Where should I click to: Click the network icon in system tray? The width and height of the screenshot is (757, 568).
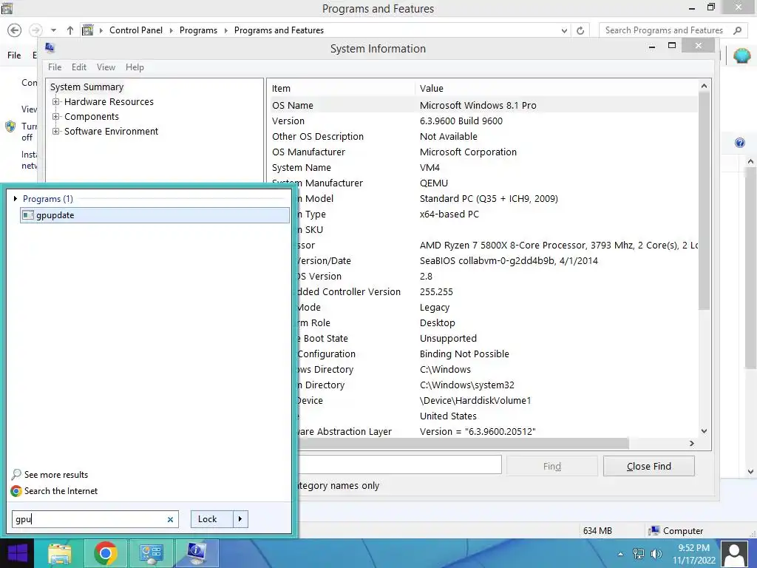point(638,553)
